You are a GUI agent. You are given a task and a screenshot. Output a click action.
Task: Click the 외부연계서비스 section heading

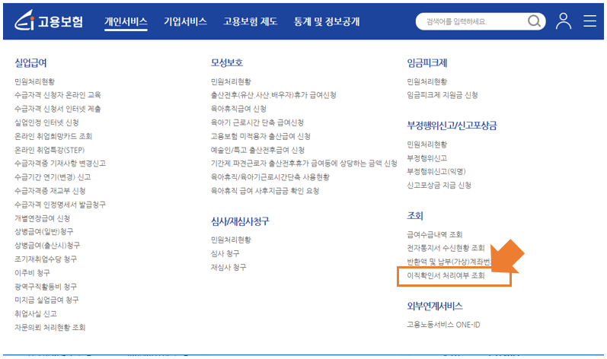pos(435,306)
